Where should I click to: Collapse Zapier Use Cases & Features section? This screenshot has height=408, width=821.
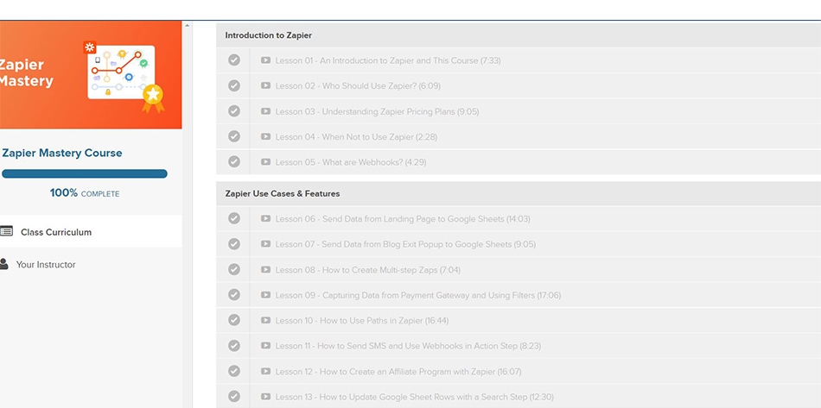point(283,194)
